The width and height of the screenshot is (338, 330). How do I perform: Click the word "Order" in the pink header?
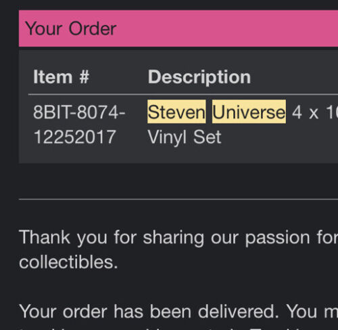click(x=93, y=28)
